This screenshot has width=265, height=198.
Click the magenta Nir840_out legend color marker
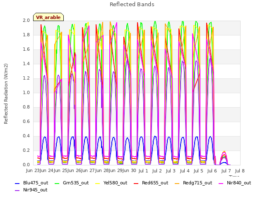(x=221, y=184)
